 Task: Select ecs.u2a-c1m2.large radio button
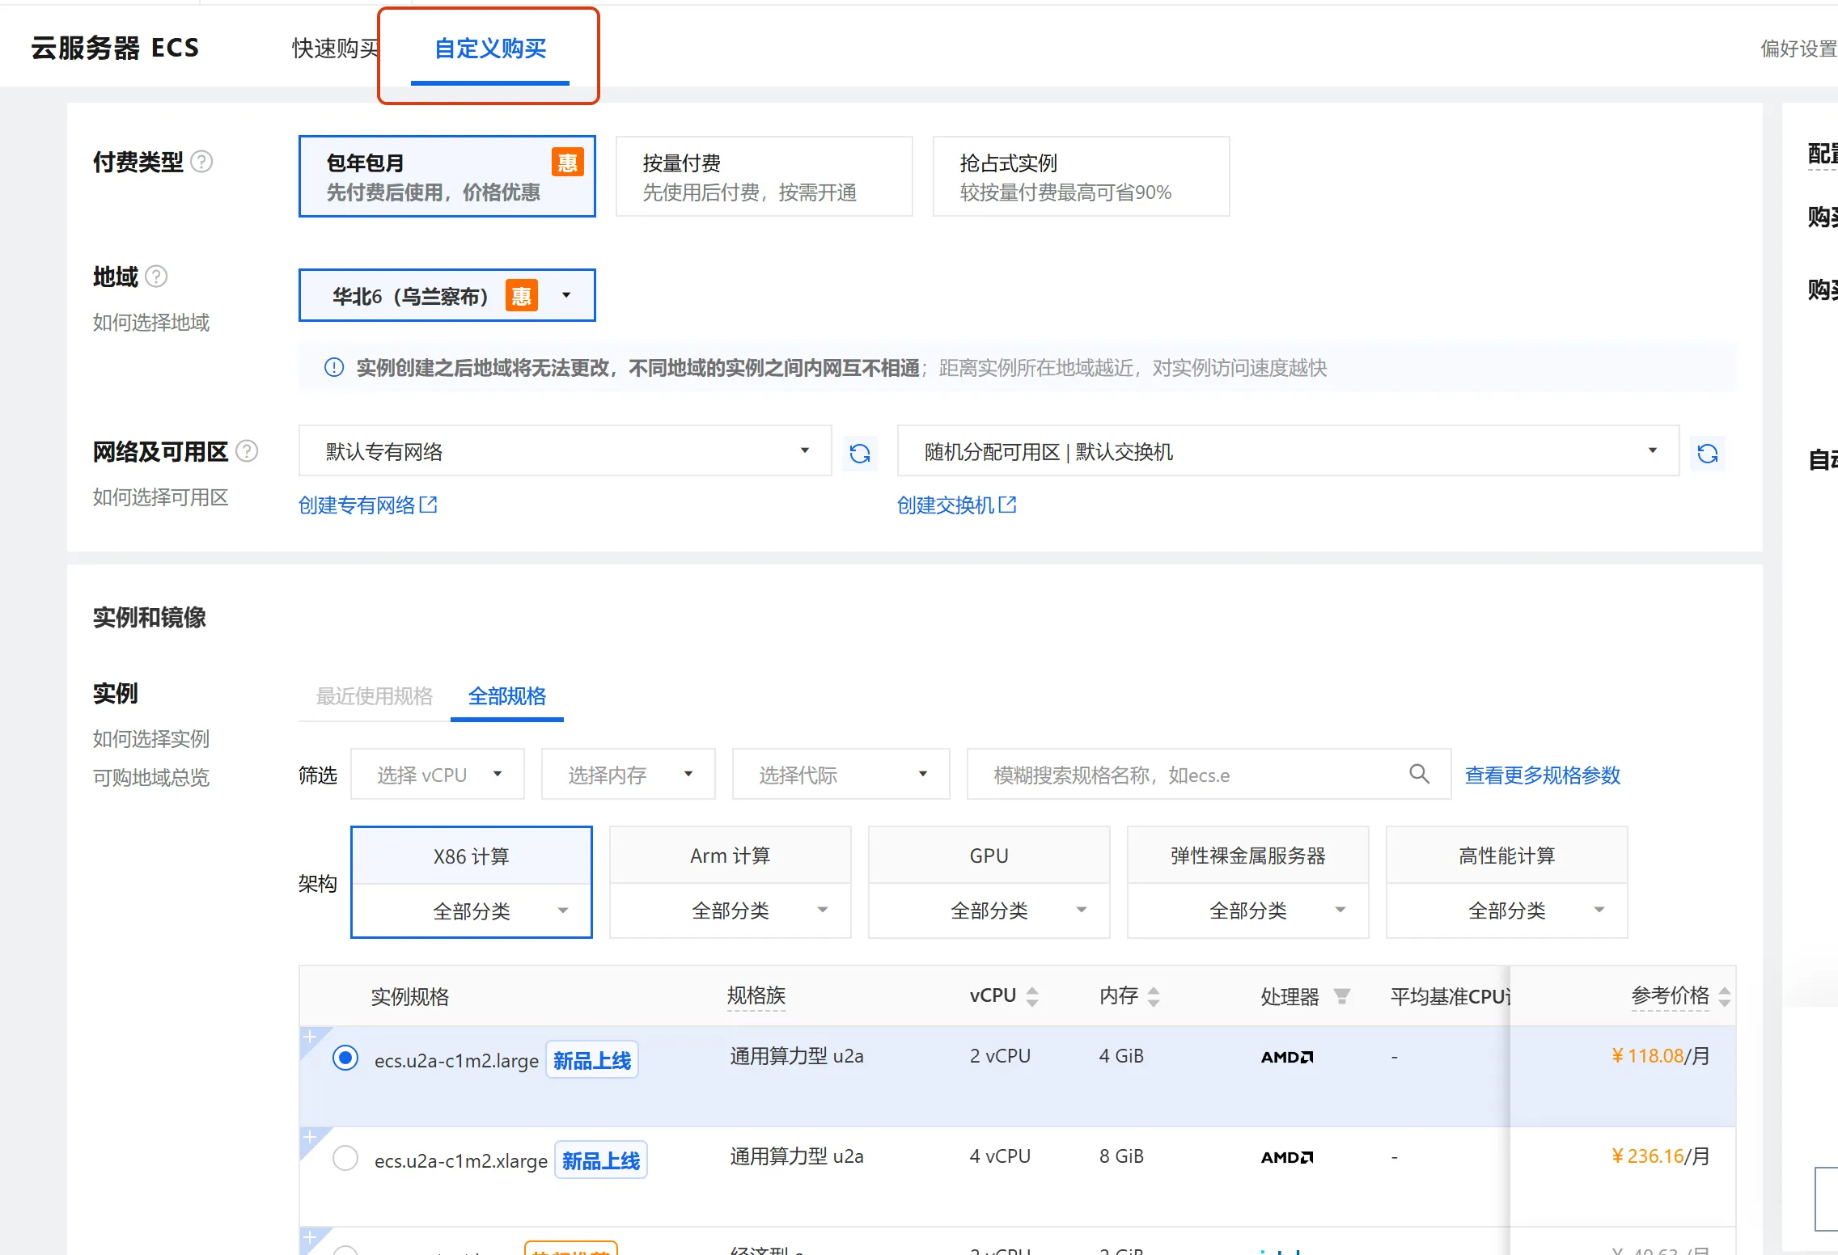pyautogui.click(x=345, y=1058)
